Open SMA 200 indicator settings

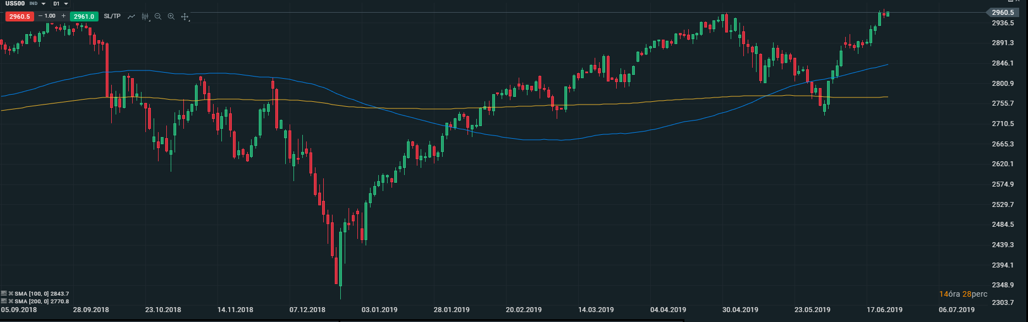pos(4,301)
